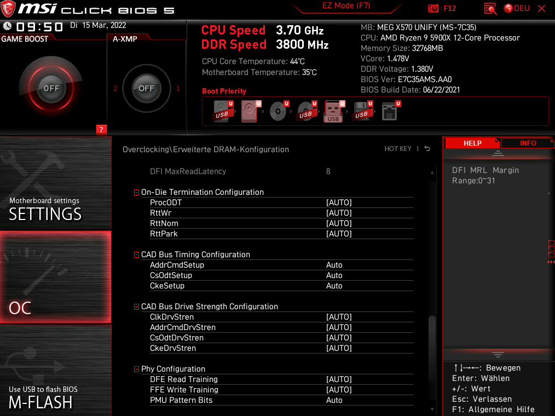This screenshot has height=416, width=555.
Task: Click the 09:50 system time
Action: [39, 27]
